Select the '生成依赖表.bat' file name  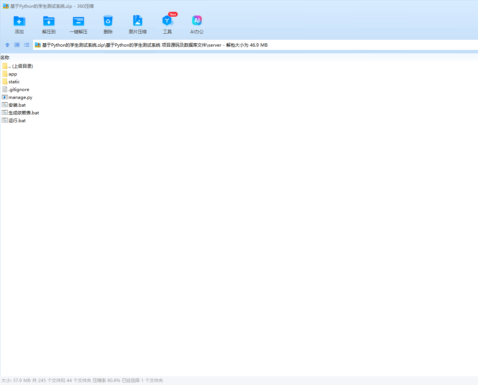24,113
